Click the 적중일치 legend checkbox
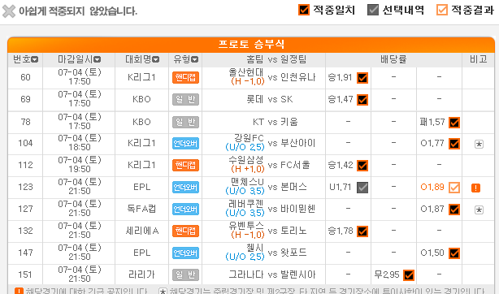Screen dimensions: 499x294 pos(304,10)
